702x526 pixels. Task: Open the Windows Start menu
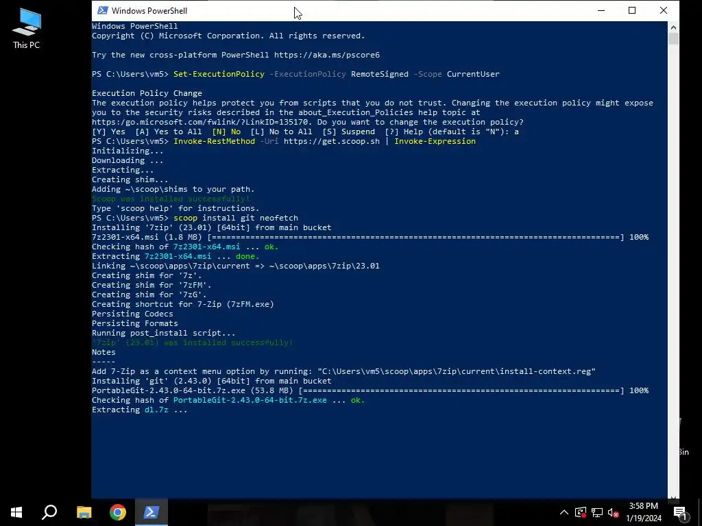click(16, 512)
